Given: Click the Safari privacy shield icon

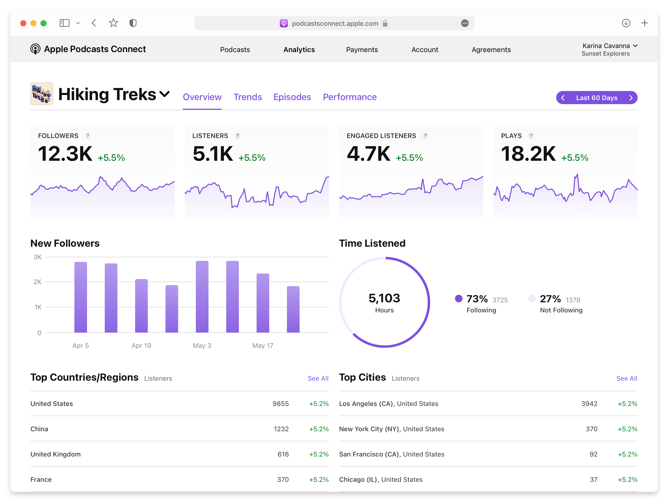Looking at the screenshot, I should [133, 23].
